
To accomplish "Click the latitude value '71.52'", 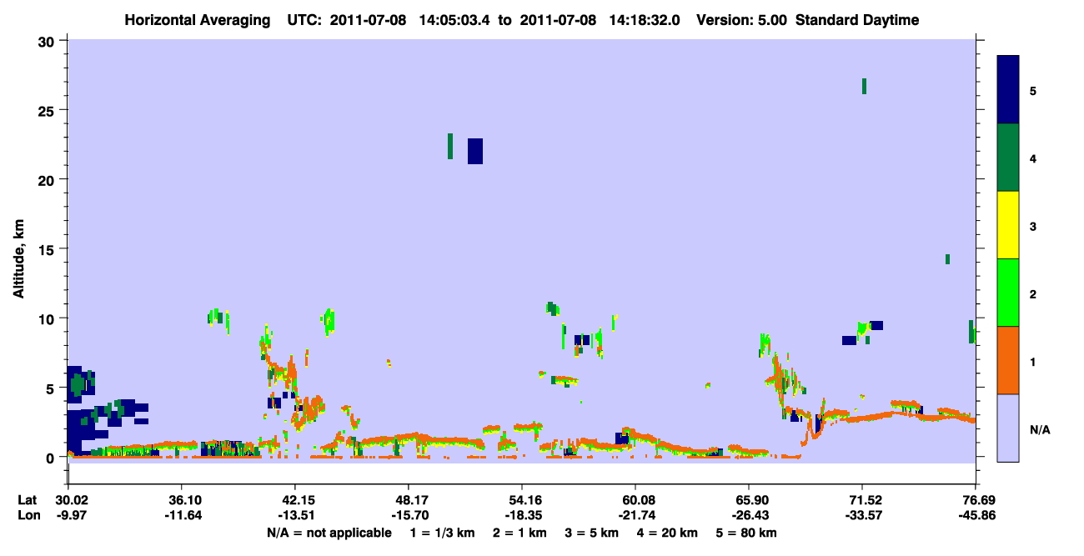I will click(862, 500).
